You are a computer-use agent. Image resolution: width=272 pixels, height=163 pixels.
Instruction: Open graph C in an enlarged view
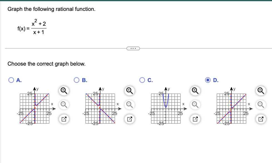195,119
